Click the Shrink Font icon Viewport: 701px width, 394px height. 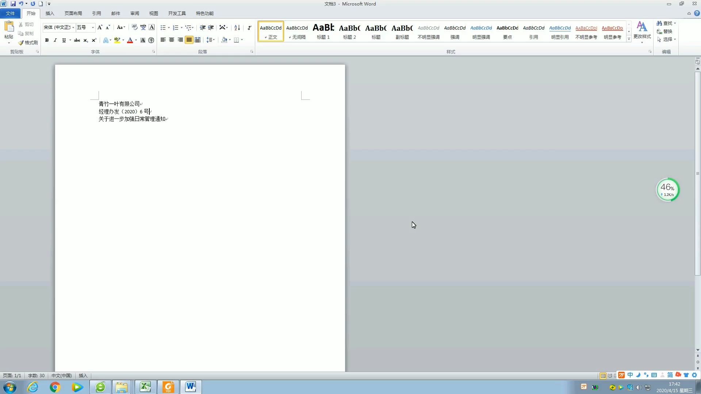pyautogui.click(x=108, y=27)
